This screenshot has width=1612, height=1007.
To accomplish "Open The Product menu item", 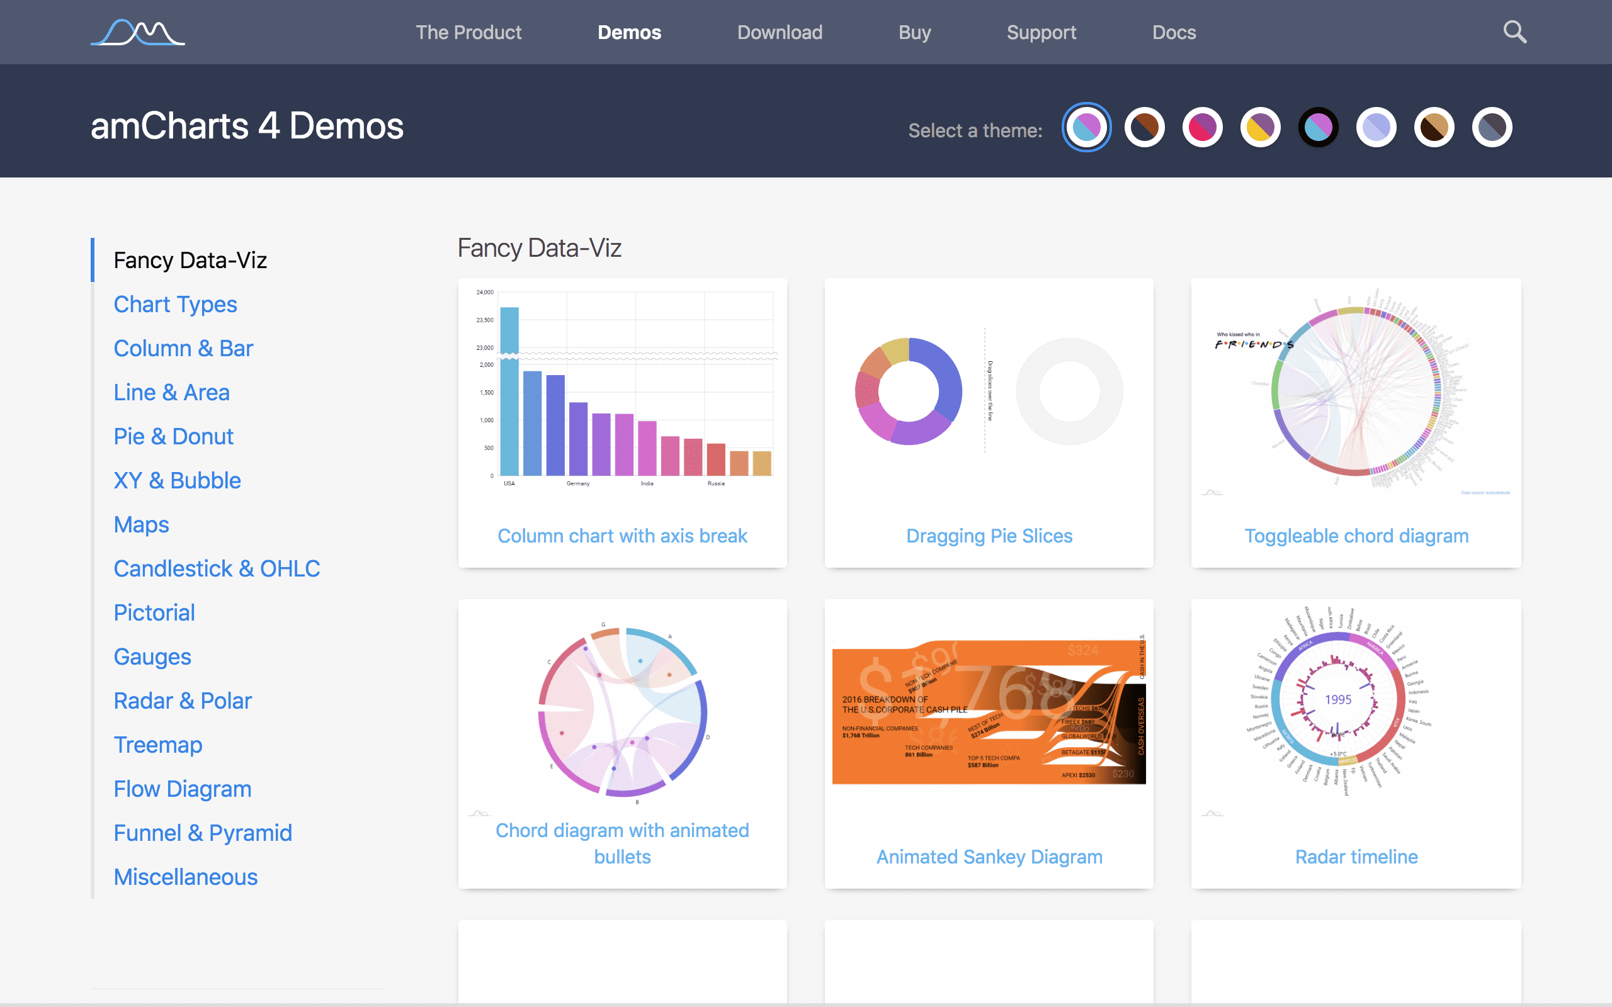I will click(x=469, y=32).
